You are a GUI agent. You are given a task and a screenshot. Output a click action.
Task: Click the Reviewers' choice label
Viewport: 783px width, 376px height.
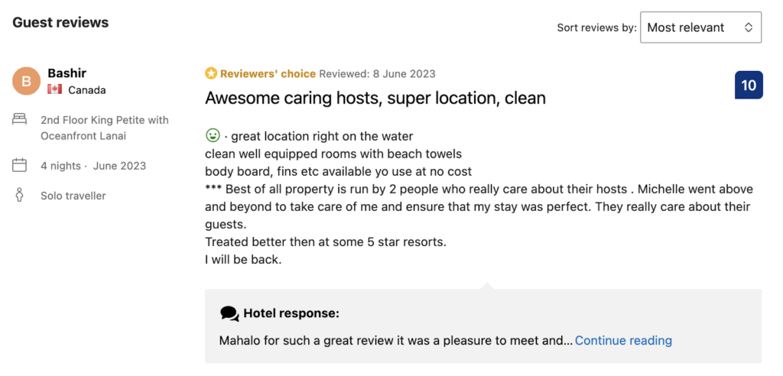[x=268, y=74]
